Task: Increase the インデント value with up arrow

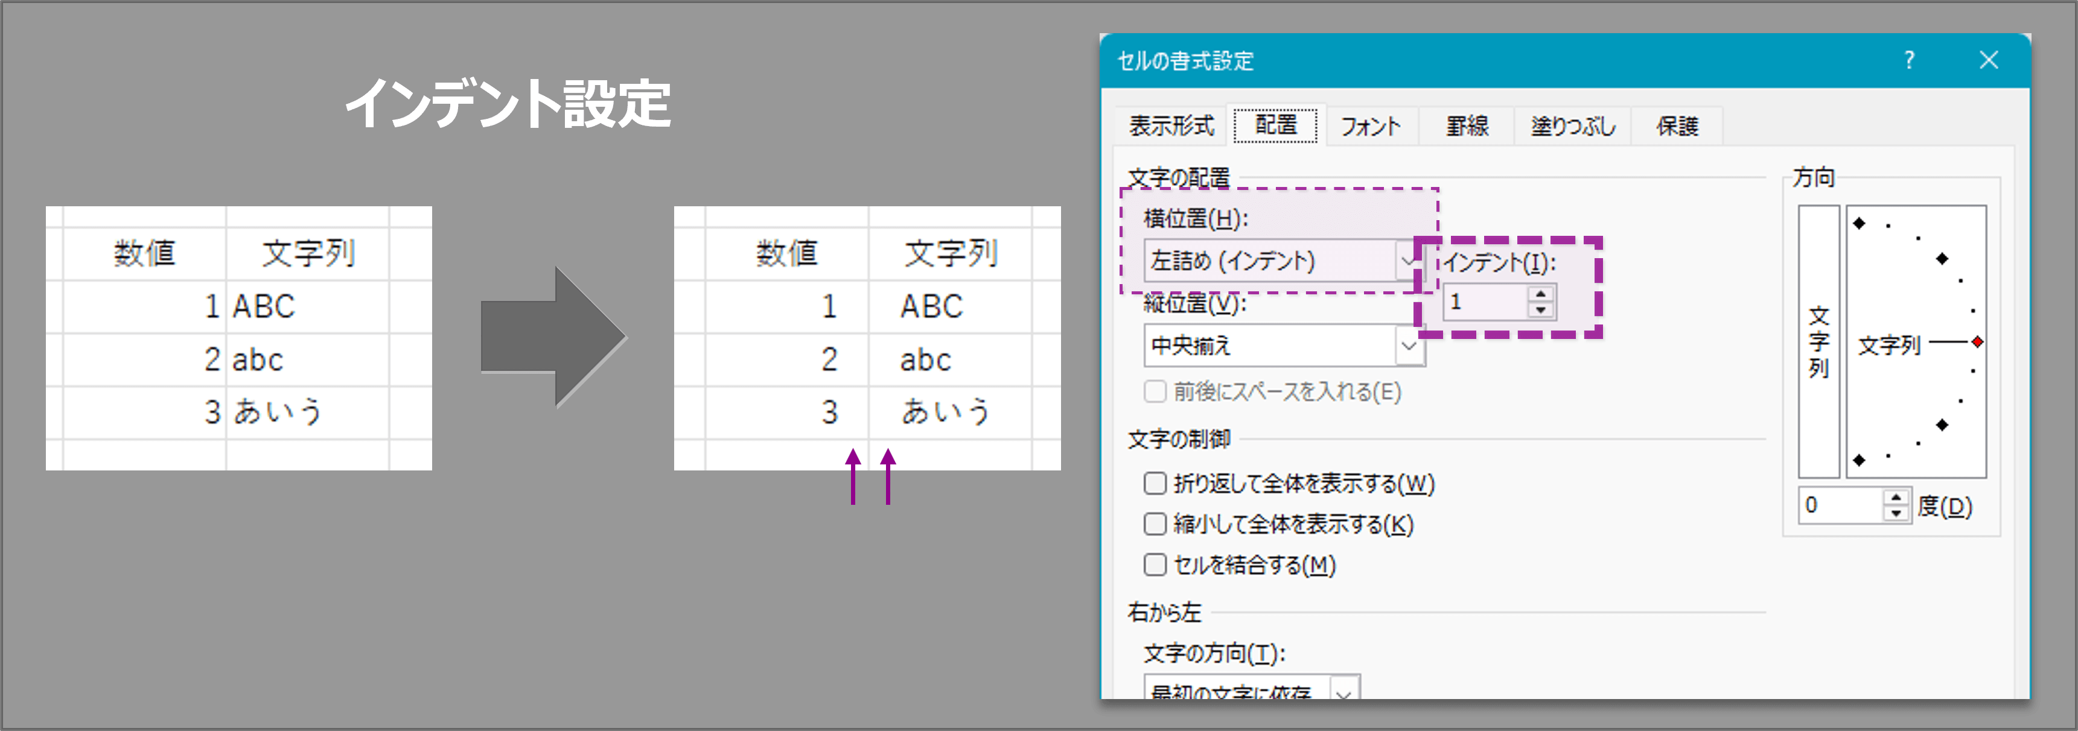Action: coord(1541,296)
